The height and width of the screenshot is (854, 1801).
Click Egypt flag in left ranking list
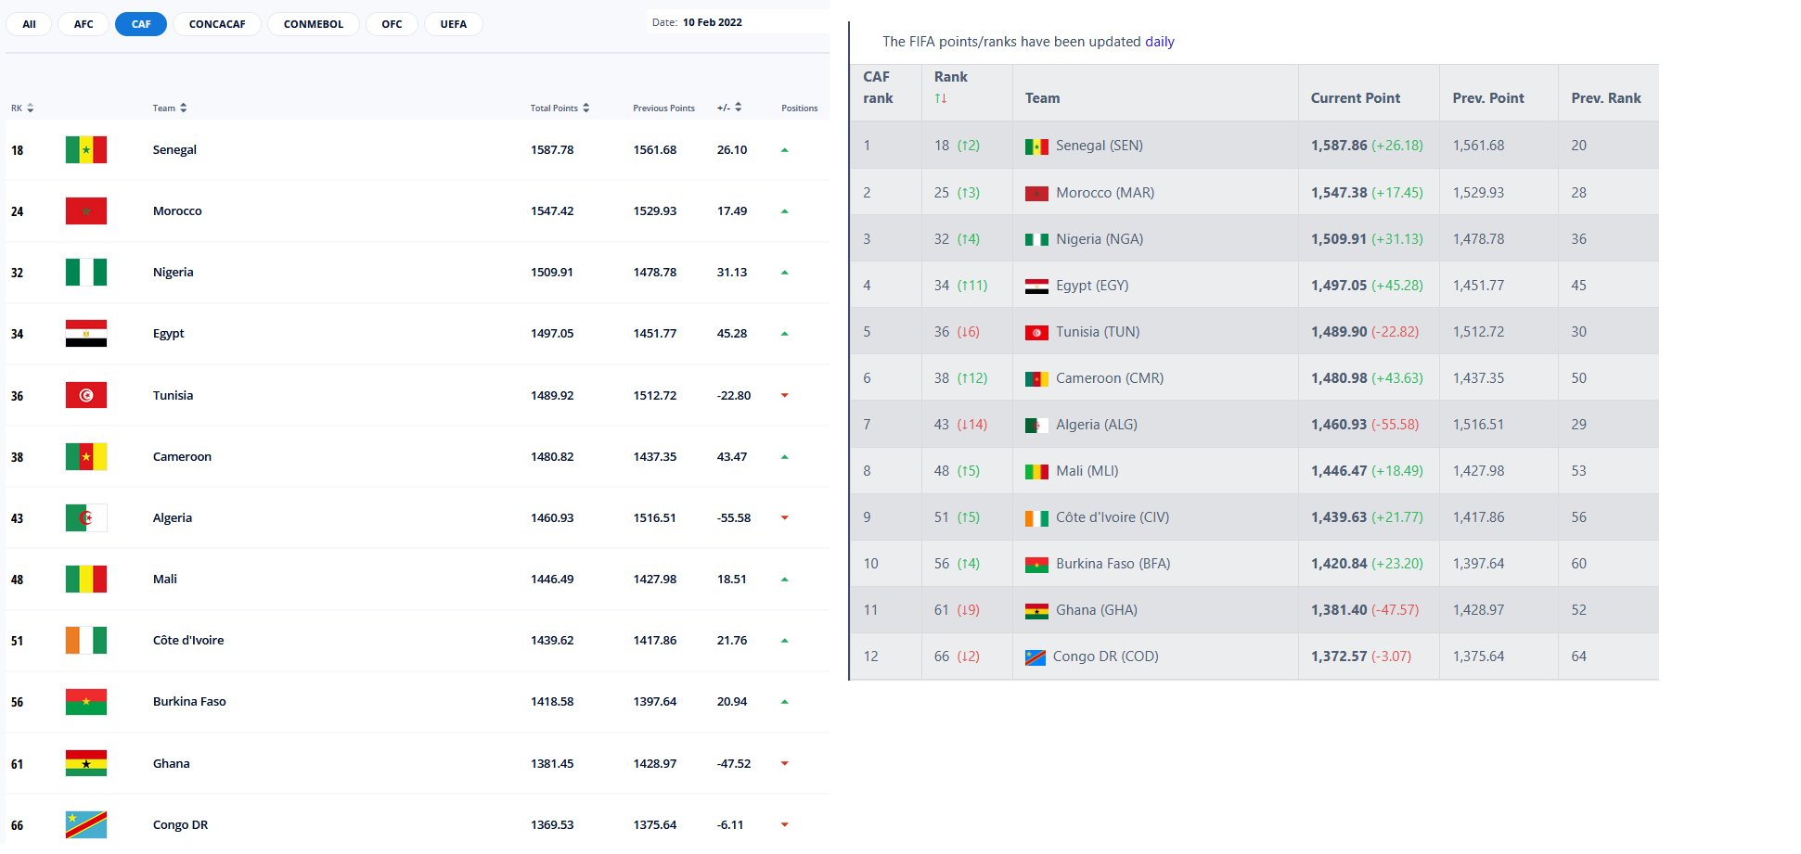(86, 333)
